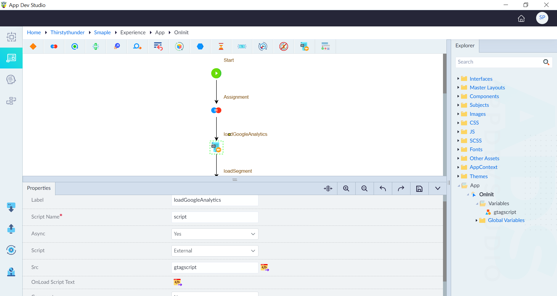Save the OnInit flow

(x=419, y=189)
